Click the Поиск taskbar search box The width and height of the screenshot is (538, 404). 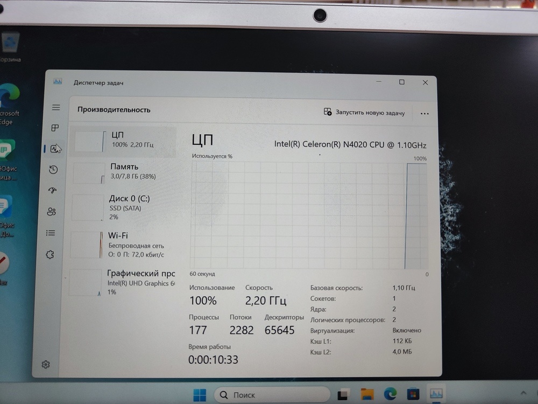(272, 395)
